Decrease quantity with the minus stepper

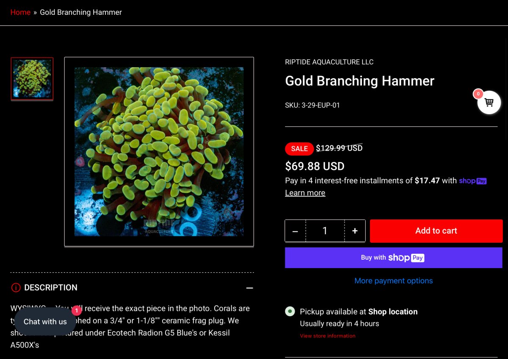[x=295, y=231]
